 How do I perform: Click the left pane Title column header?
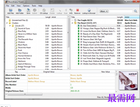tap(25, 17)
